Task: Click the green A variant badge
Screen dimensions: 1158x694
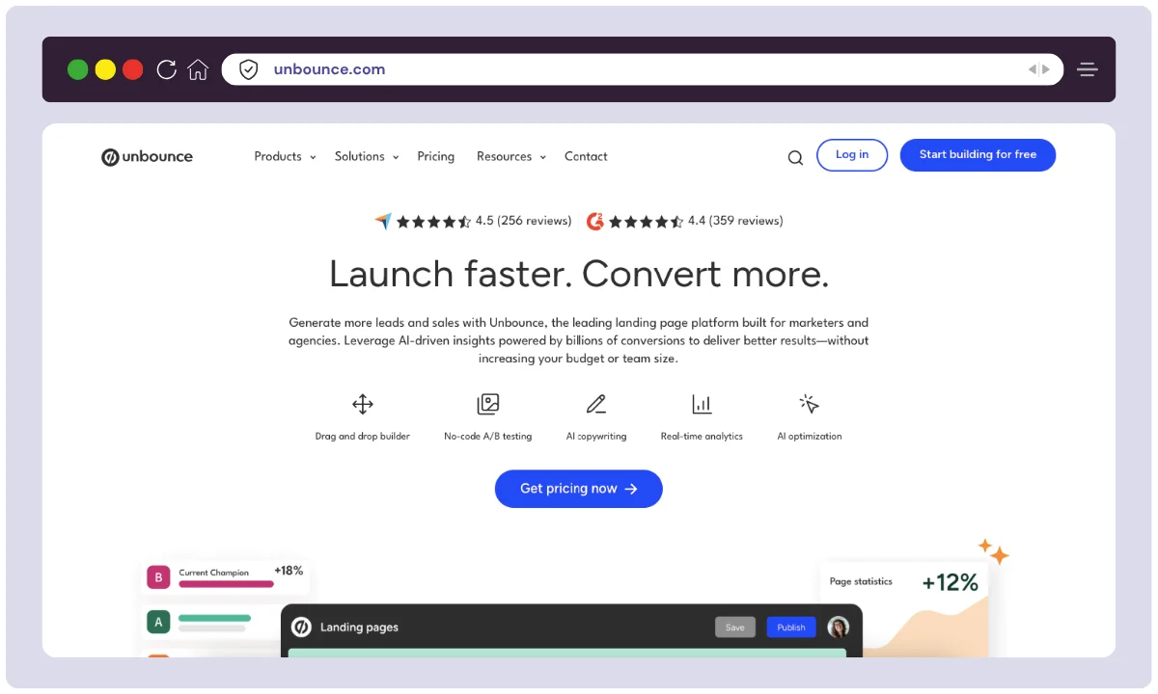Action: click(x=158, y=622)
